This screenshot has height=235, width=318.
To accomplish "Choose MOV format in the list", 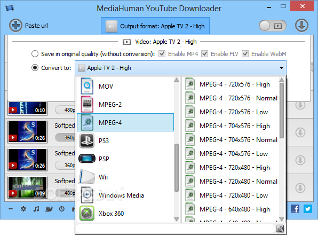I will click(x=125, y=86).
